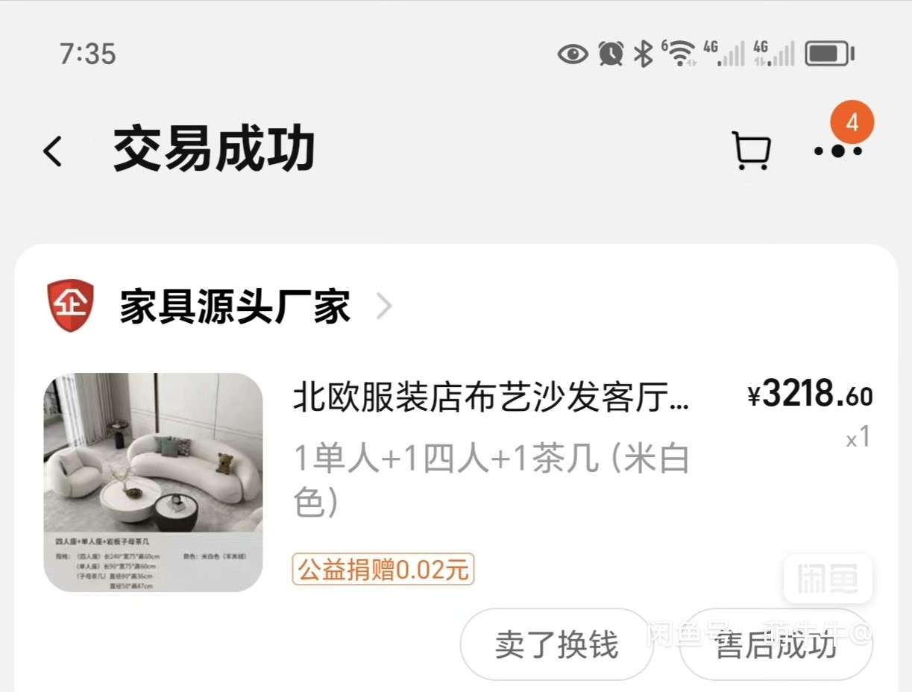Tap the Wi-Fi status icon
912x692 pixels.
(x=679, y=54)
